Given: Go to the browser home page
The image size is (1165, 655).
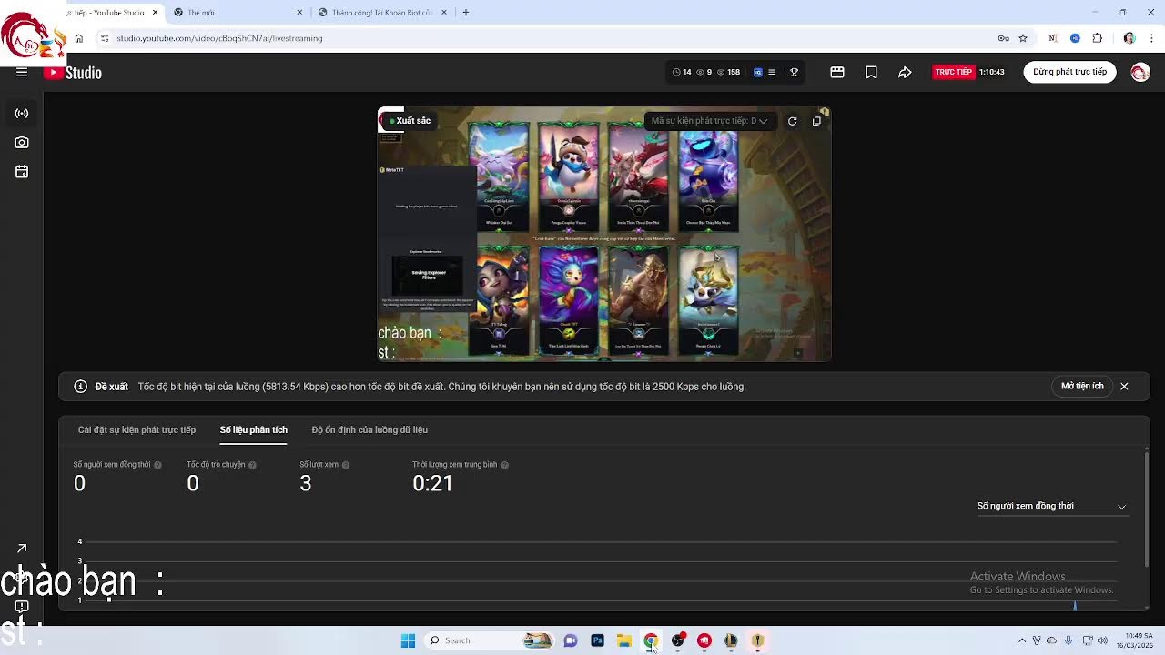Looking at the screenshot, I should pyautogui.click(x=79, y=38).
